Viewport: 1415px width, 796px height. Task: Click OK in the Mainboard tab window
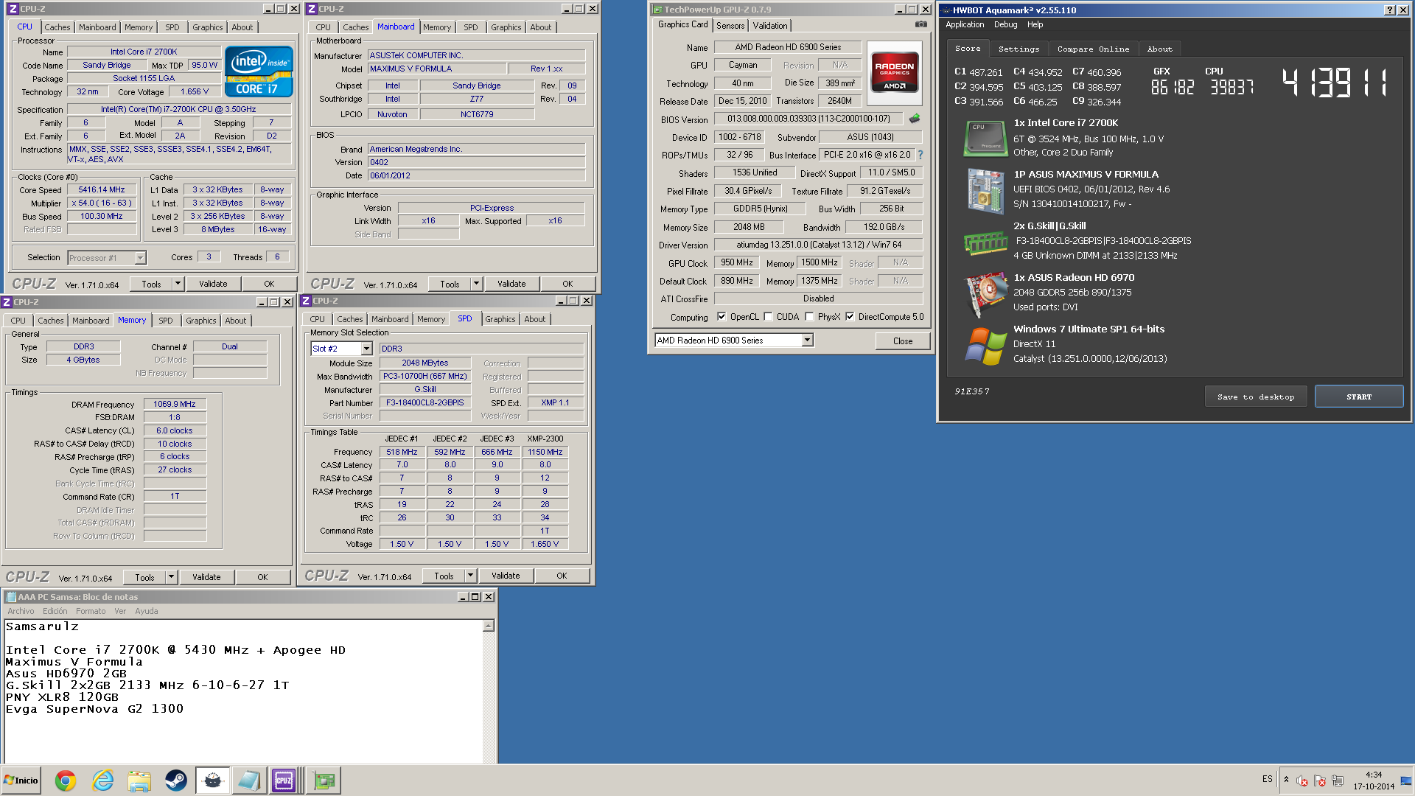[x=567, y=284]
